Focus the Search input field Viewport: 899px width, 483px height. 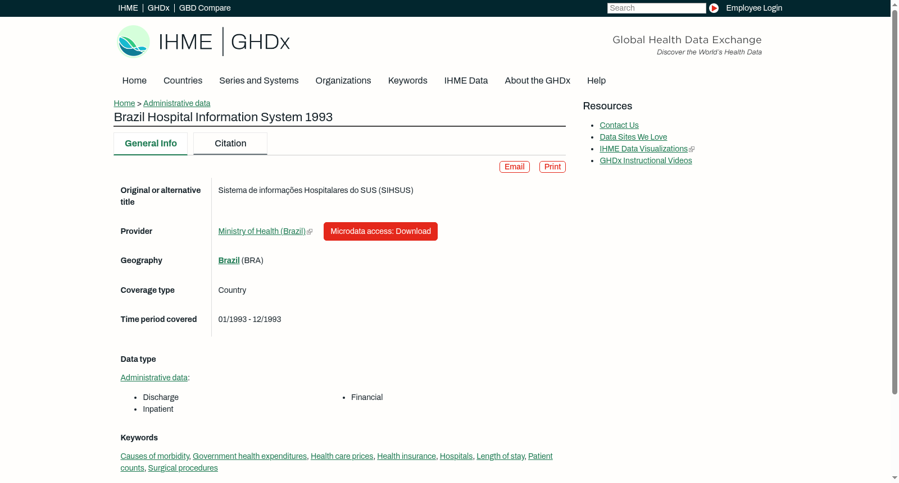pyautogui.click(x=656, y=8)
